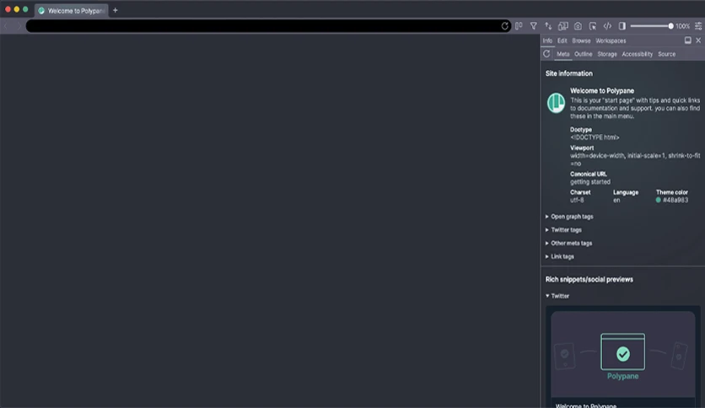
Task: Select the Storage sub-tab
Action: [607, 54]
